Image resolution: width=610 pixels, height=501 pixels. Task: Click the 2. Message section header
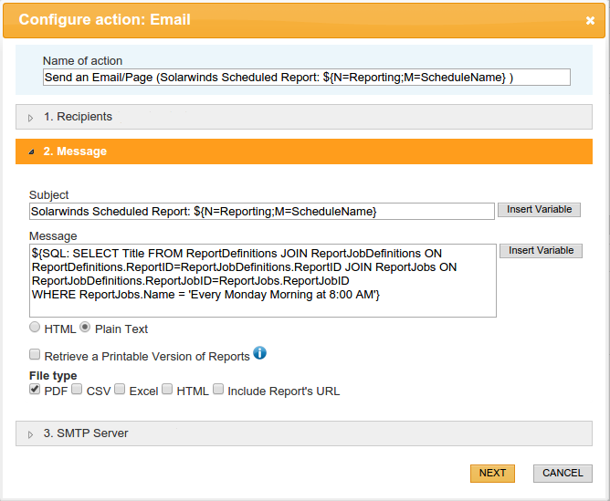click(x=304, y=151)
